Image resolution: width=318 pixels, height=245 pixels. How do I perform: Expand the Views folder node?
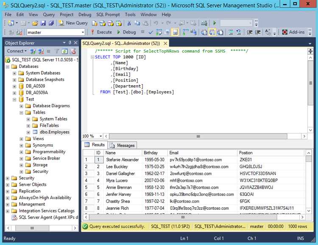point(22,139)
